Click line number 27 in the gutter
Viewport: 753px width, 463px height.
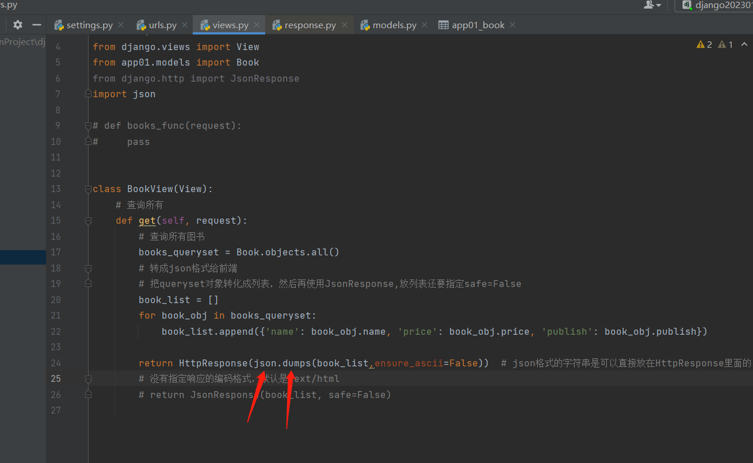click(x=56, y=410)
